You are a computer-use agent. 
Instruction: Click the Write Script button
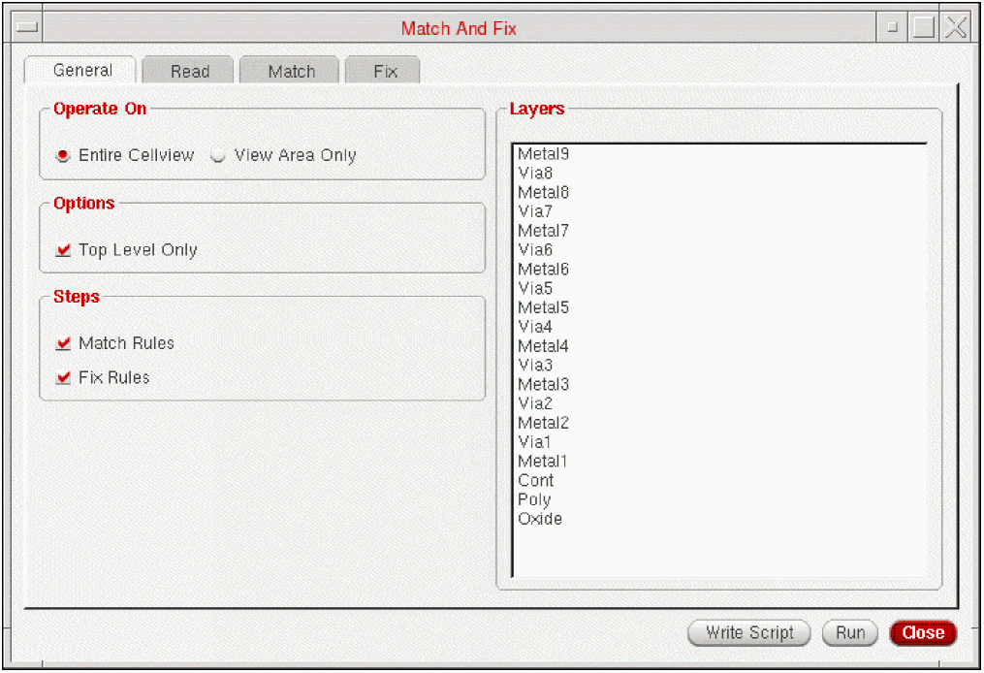[x=749, y=633]
